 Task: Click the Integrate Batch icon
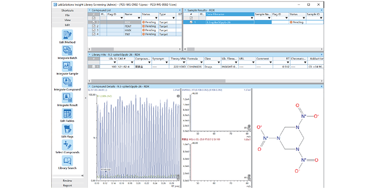pyautogui.click(x=67, y=50)
